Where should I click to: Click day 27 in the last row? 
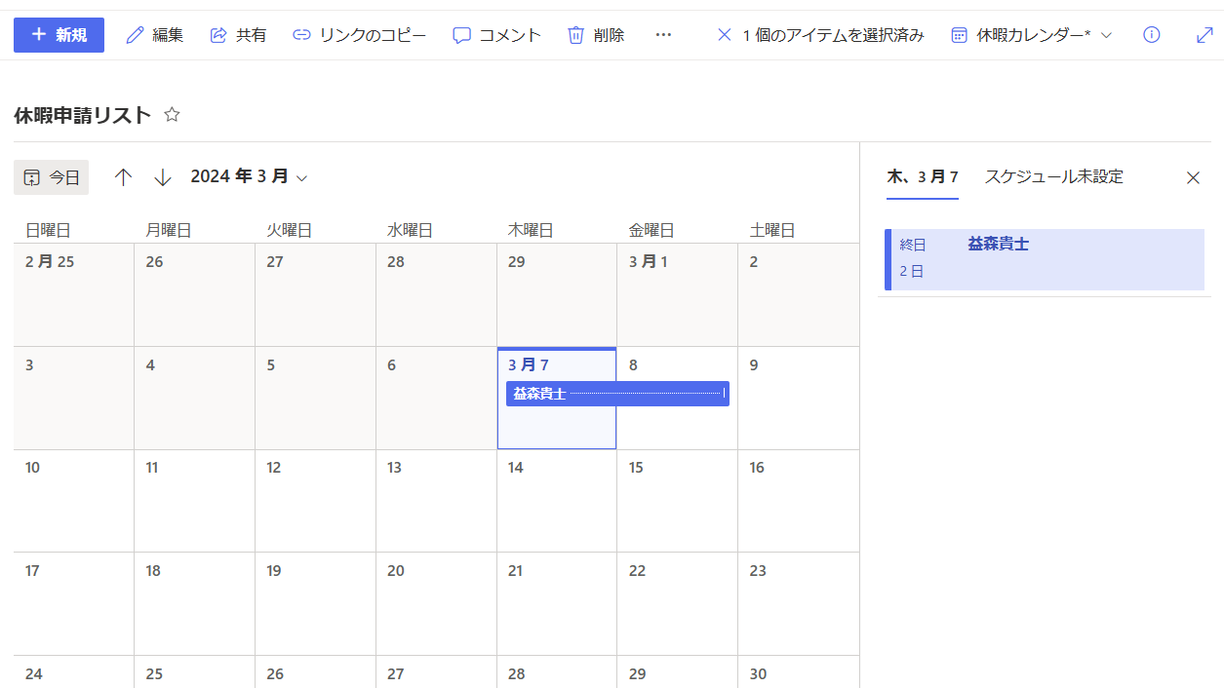(x=436, y=672)
